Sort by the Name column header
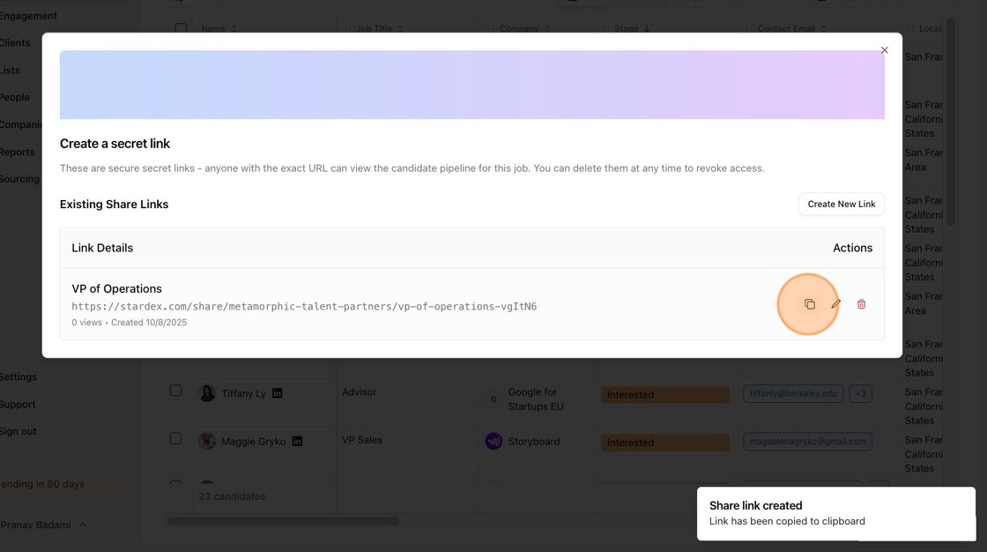 219,28
